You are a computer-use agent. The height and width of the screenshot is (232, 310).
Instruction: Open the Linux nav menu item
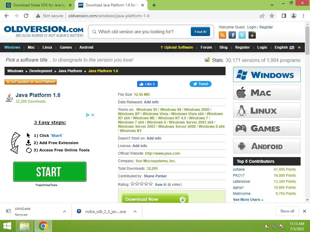[x=47, y=47]
